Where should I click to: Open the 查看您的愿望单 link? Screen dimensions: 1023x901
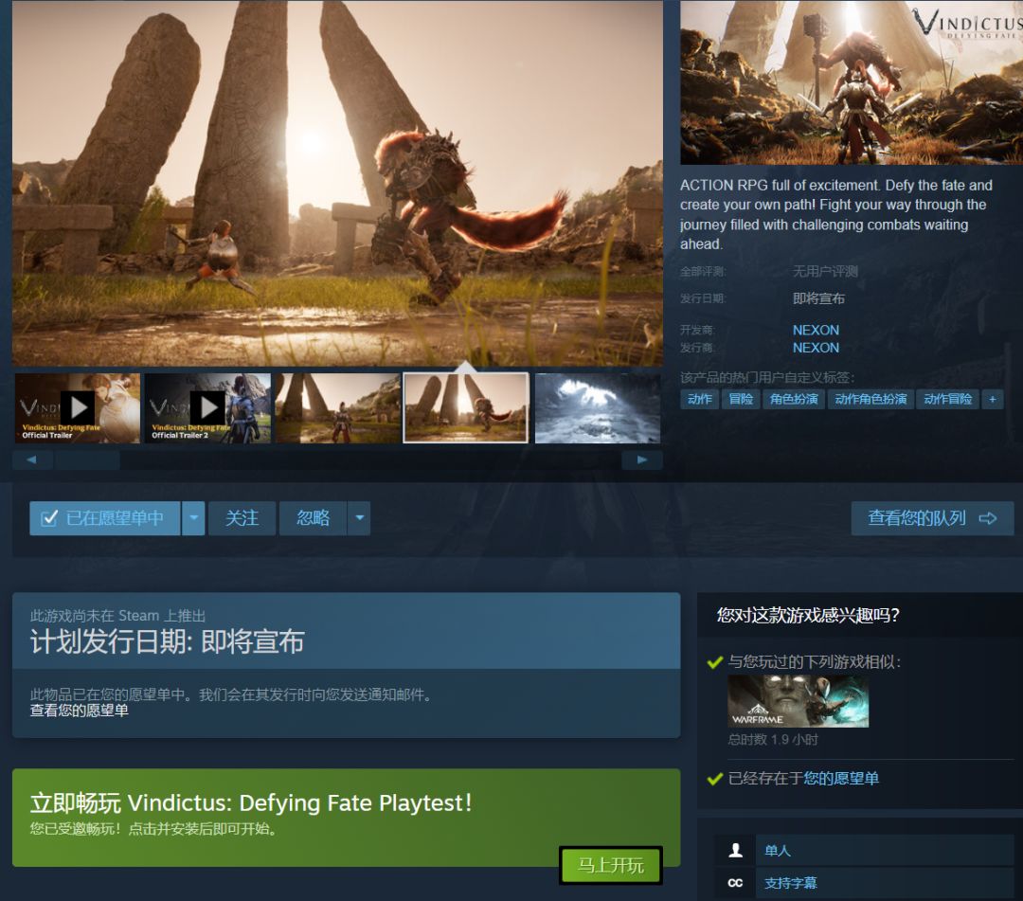tap(79, 711)
